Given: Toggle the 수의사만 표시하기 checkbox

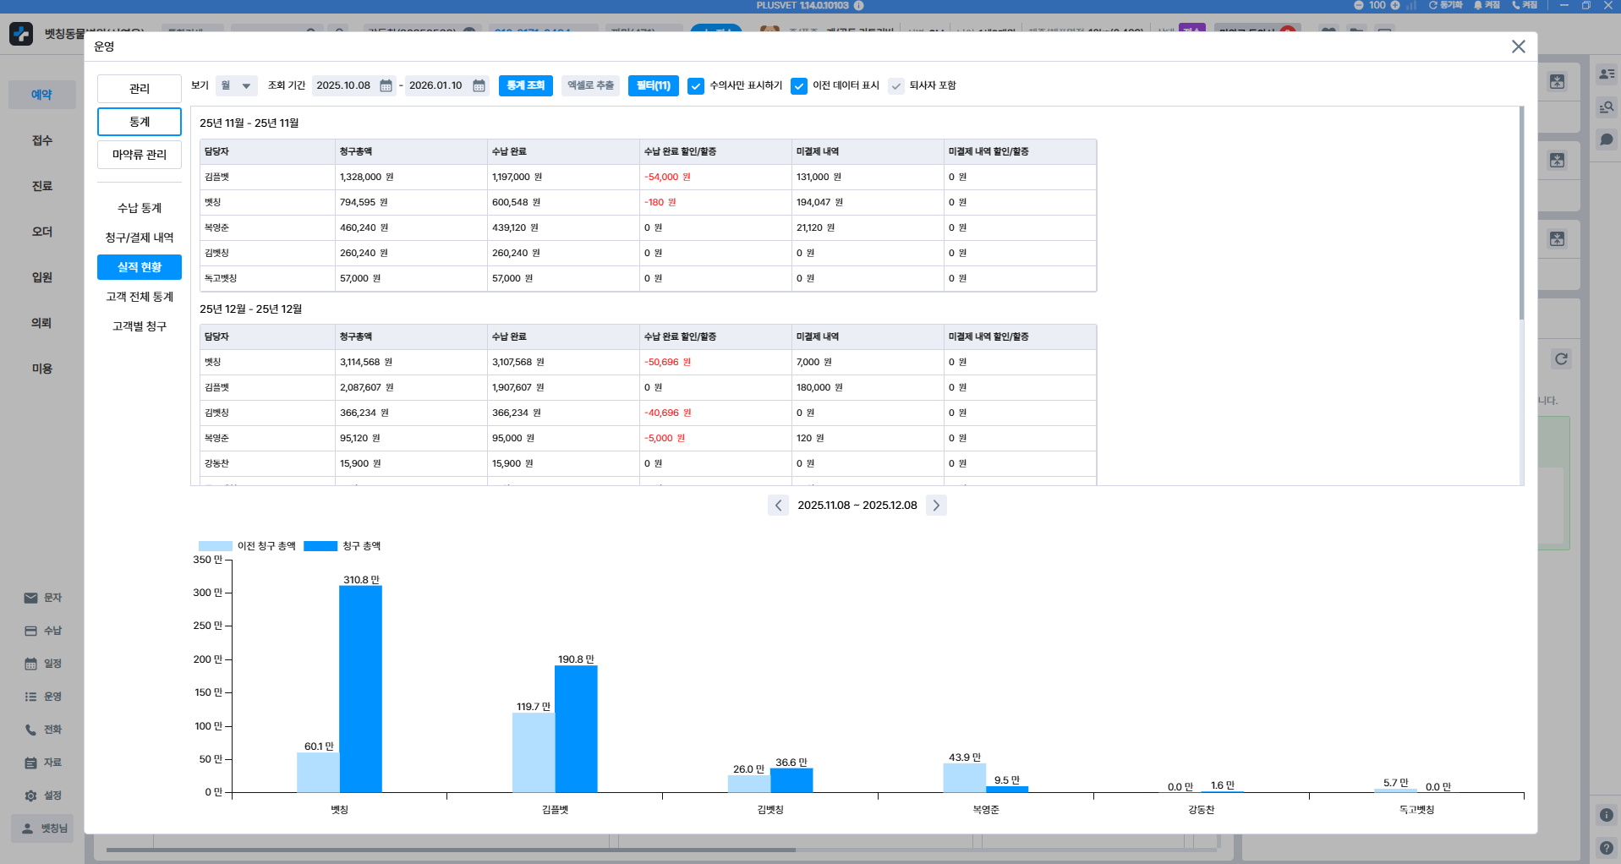Looking at the screenshot, I should 696,86.
